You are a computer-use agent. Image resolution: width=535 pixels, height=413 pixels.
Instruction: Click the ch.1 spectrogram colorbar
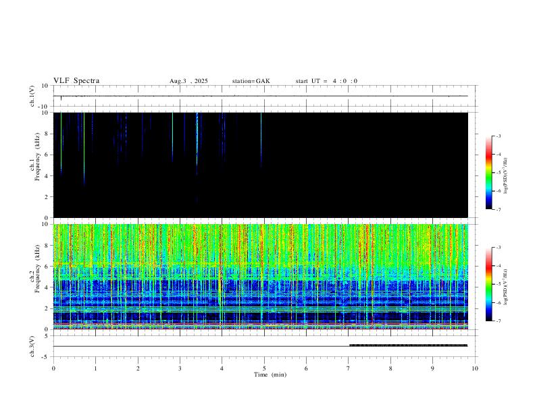tap(488, 173)
